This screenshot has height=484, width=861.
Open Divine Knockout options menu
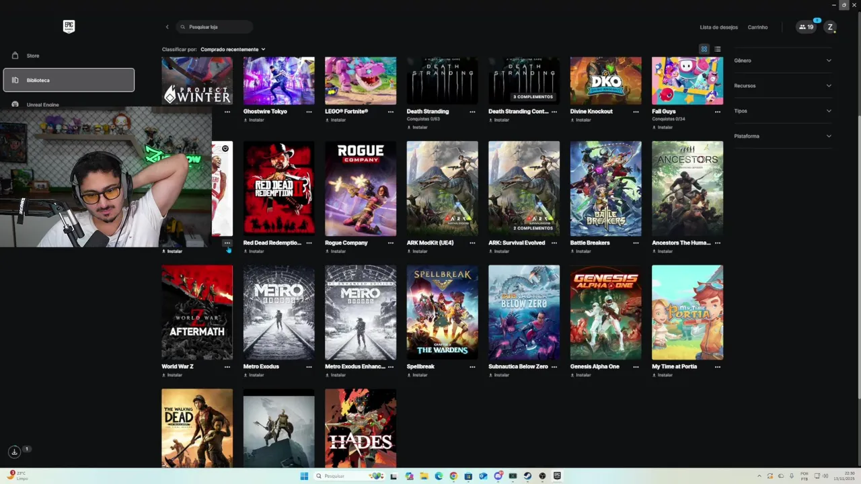coord(636,112)
